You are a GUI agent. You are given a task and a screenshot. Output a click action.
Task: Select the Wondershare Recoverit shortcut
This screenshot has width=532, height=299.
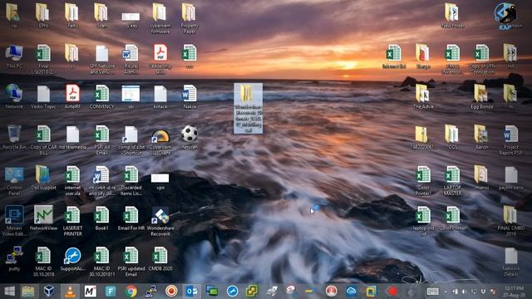160,221
